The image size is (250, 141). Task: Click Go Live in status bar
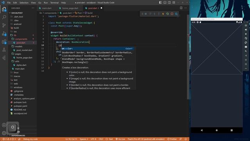[120, 139]
